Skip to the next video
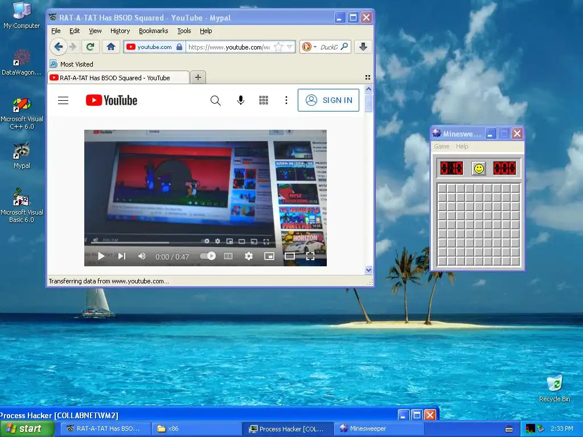583x437 pixels. [x=122, y=256]
